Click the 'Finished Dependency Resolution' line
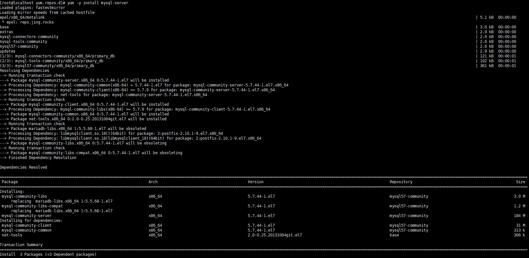Image resolution: width=529 pixels, height=258 pixels. (42, 158)
